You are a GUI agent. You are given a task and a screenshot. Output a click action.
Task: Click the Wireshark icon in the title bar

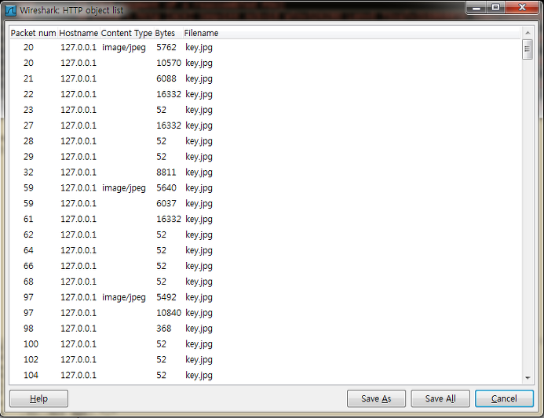coord(10,10)
